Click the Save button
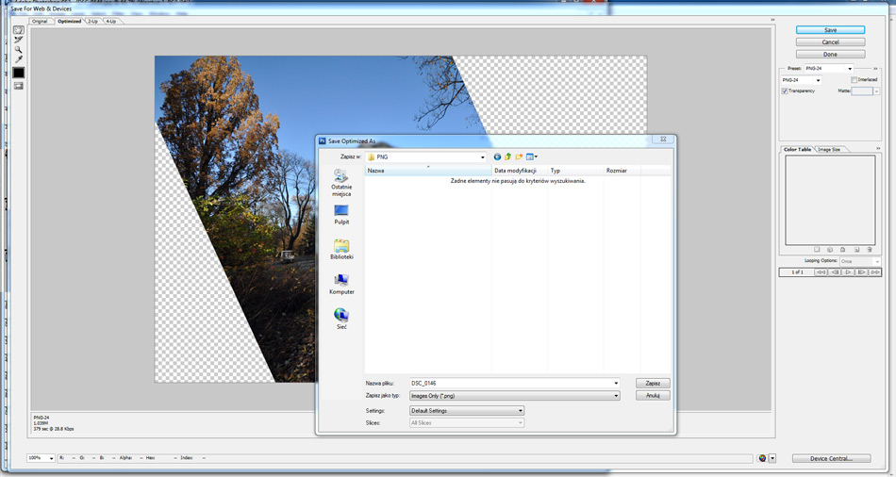896x477 pixels. click(x=830, y=30)
